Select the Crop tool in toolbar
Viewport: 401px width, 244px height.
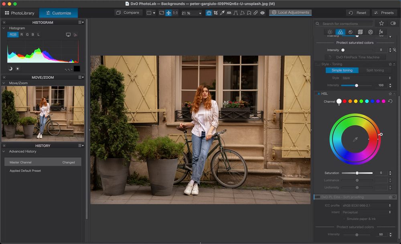point(216,13)
